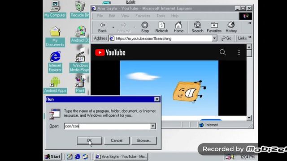Go to Home page in browser
This screenshot has height=161, width=287.
point(178,27)
